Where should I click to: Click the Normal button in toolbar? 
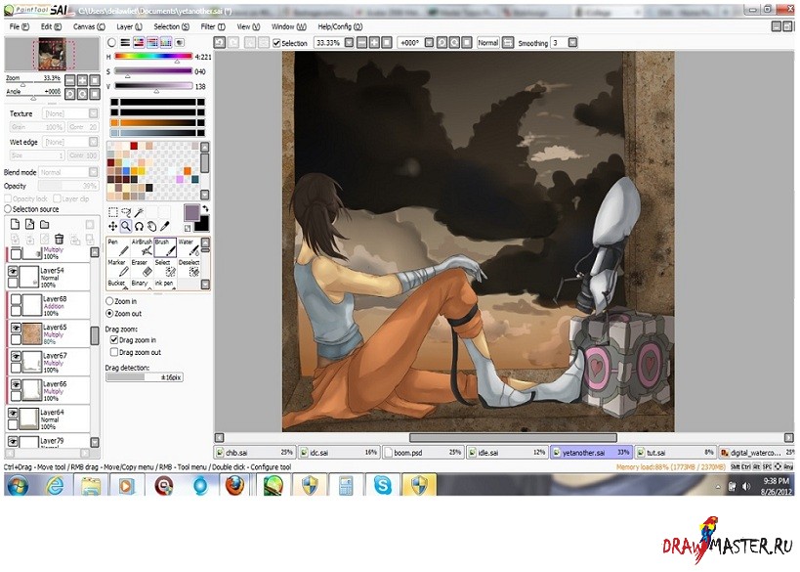[487, 43]
